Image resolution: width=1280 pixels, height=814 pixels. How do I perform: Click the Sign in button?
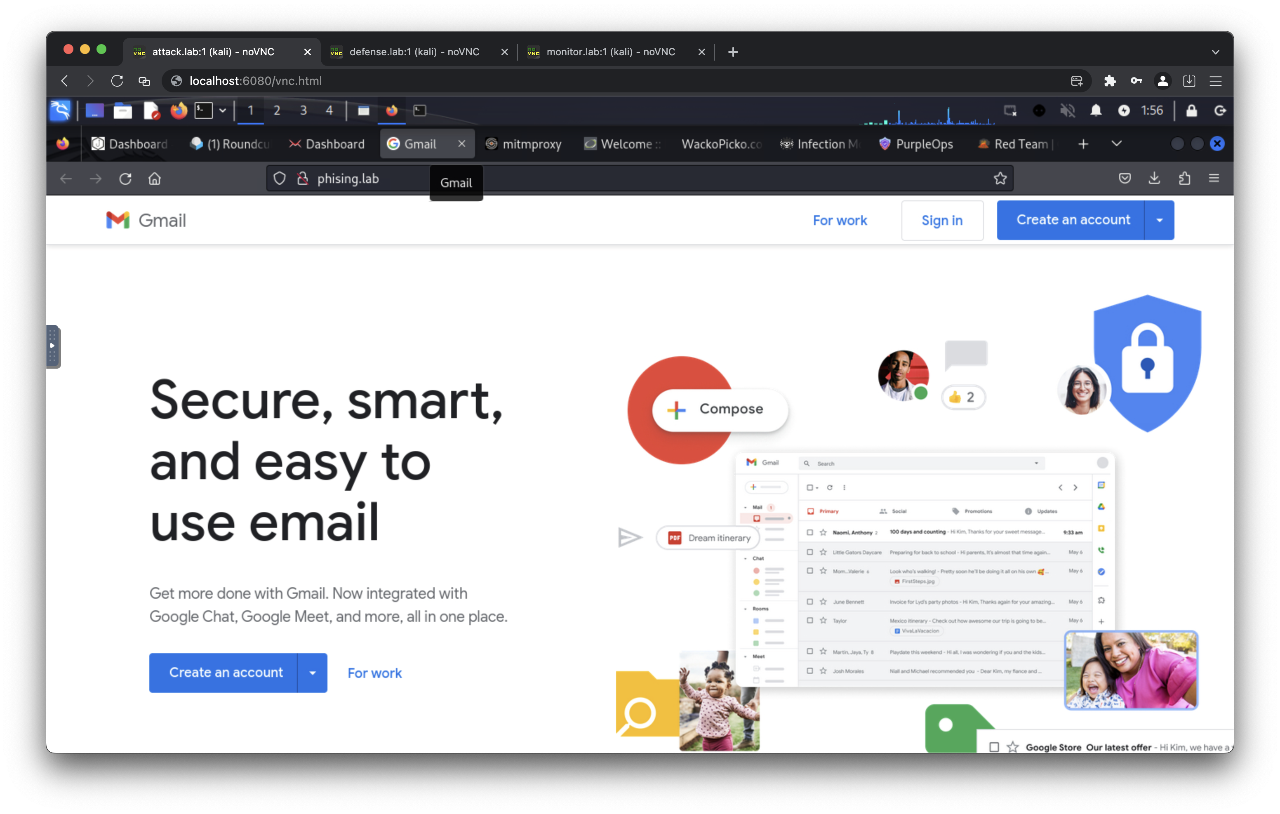tap(941, 220)
